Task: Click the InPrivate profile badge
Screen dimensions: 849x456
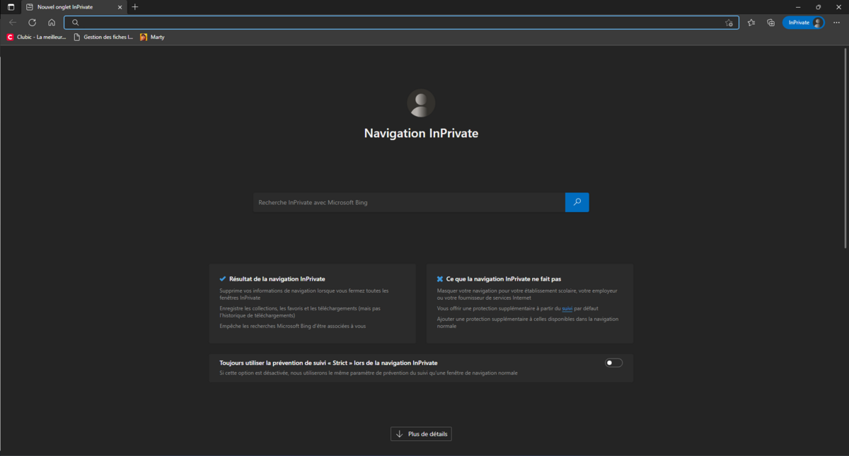Action: [x=804, y=23]
